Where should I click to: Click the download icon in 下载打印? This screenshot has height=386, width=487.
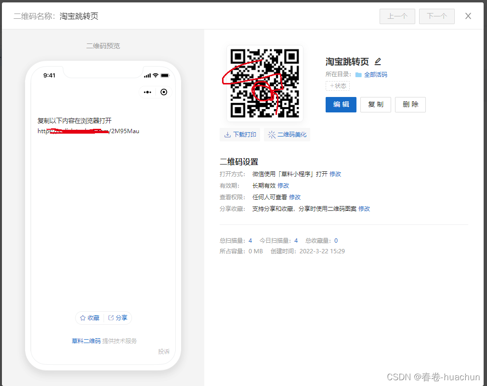click(x=228, y=134)
